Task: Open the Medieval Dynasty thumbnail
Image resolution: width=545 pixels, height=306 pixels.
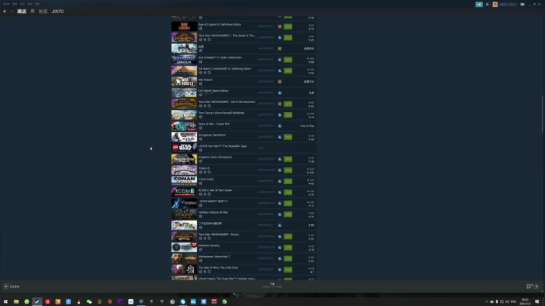Action: coord(184,248)
